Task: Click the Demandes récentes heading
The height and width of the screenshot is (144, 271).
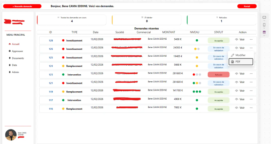Action: pos(147,29)
